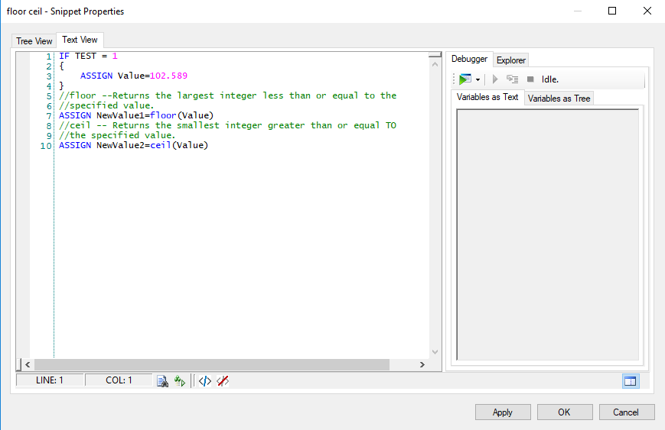This screenshot has width=665, height=430.
Task: Click the Cancel button
Action: coord(627,412)
